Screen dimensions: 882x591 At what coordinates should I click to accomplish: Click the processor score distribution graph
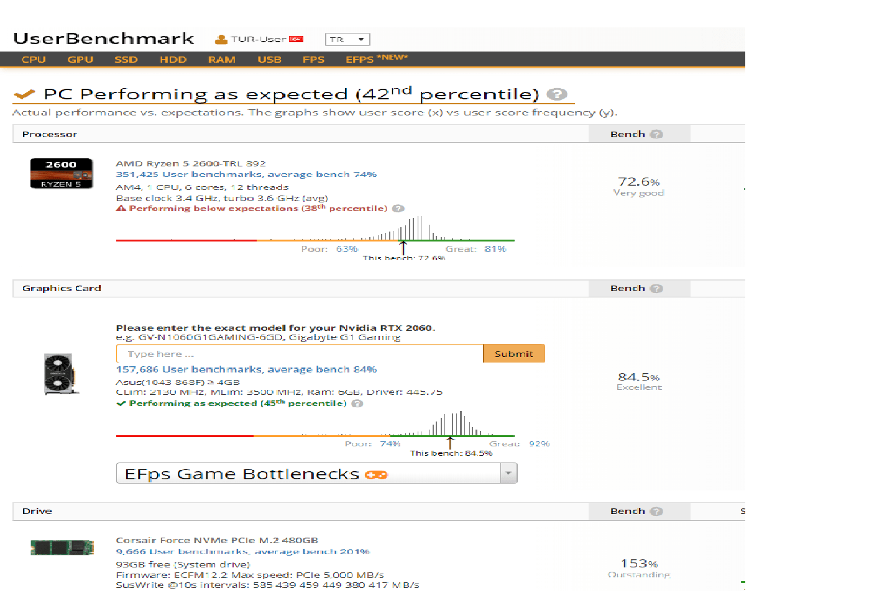[315, 228]
